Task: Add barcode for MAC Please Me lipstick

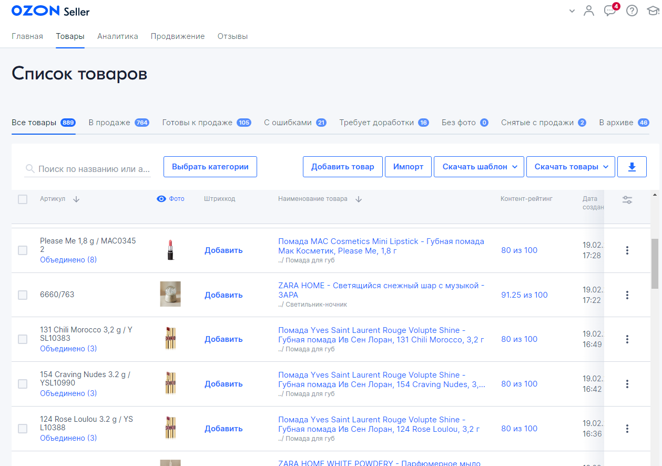Action: coord(223,250)
